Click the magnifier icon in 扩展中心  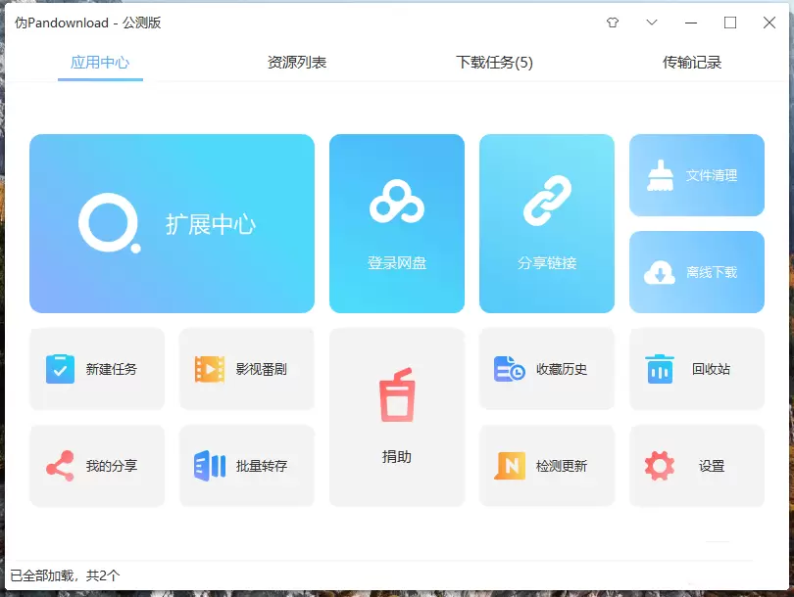[x=110, y=223]
